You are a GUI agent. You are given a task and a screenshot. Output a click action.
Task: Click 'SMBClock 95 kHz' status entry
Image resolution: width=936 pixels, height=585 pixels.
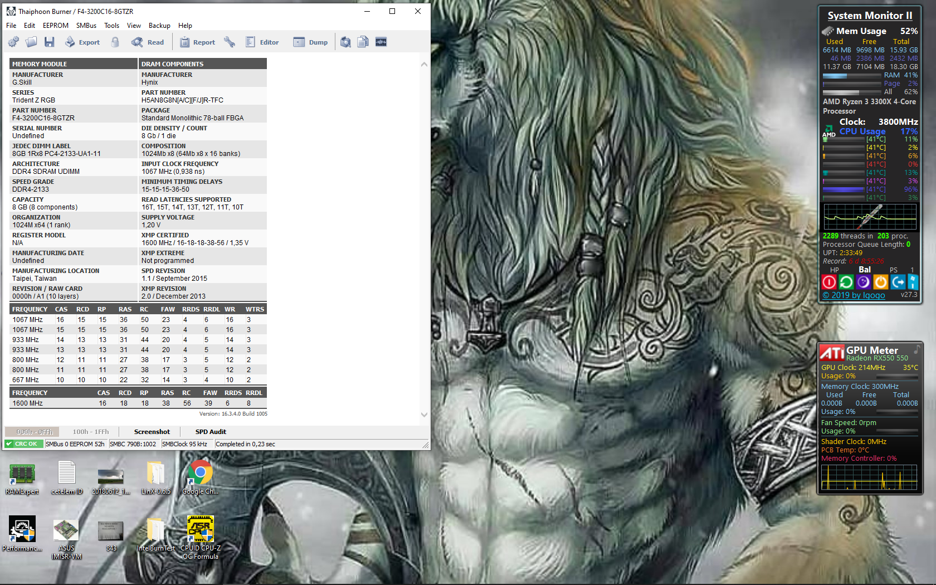pos(184,444)
